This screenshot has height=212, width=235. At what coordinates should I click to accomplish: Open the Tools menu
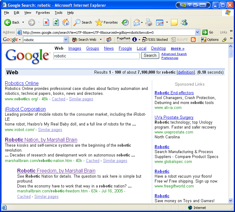[59, 13]
